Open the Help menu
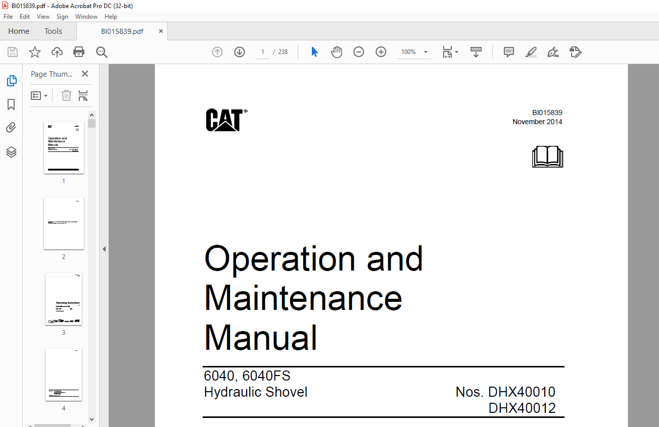Image resolution: width=659 pixels, height=427 pixels. (x=111, y=17)
